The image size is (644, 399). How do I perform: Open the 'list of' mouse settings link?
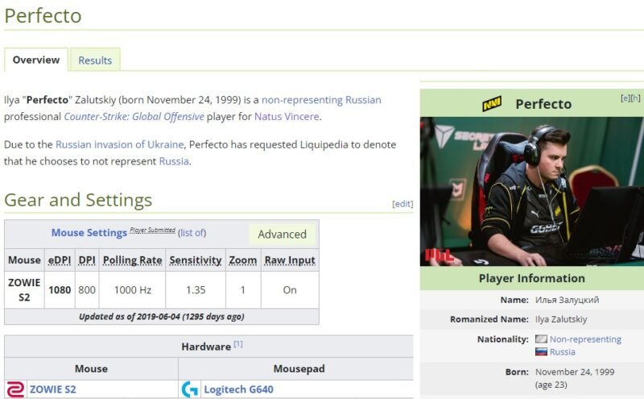pyautogui.click(x=192, y=233)
